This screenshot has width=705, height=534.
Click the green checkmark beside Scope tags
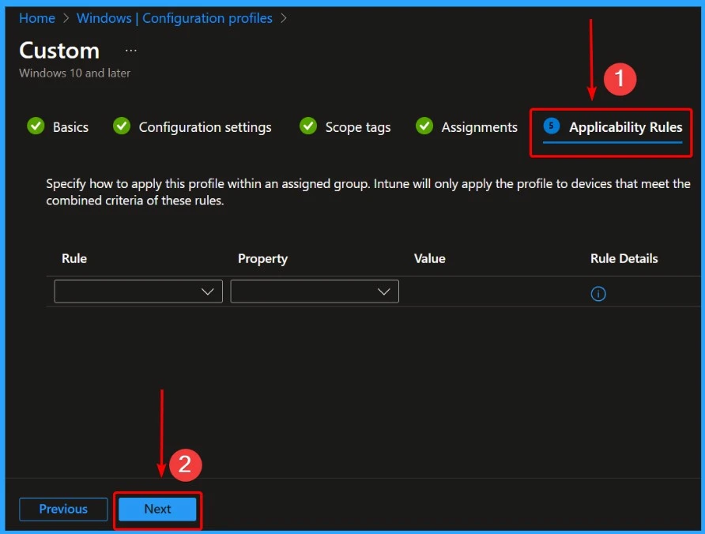click(x=308, y=126)
